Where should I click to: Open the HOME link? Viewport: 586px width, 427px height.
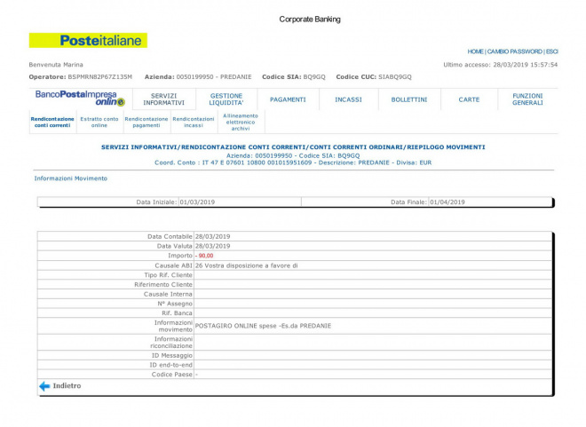click(x=476, y=51)
